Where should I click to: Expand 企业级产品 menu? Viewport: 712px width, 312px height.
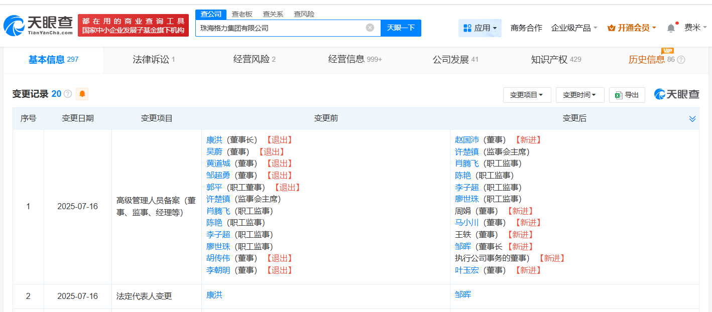point(574,28)
